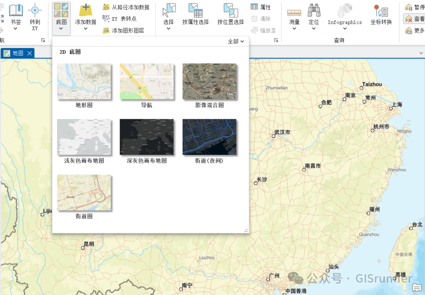Screen dimensions: 425x295
Task: Choose XY 表转点 tool
Action: click(120, 19)
